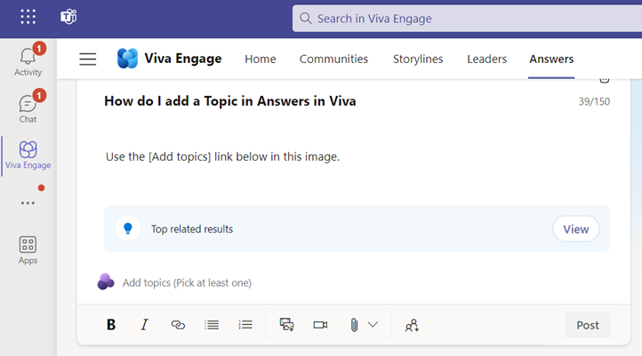Expand the Viva Engage hamburger menu

pyautogui.click(x=87, y=59)
